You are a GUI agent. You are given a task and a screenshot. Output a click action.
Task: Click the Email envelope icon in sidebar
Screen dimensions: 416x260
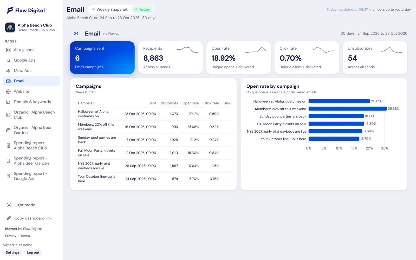coord(8,81)
